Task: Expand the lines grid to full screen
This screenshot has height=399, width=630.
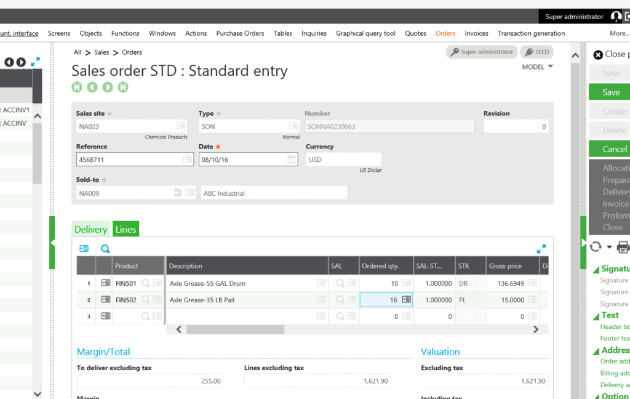Action: click(x=541, y=249)
